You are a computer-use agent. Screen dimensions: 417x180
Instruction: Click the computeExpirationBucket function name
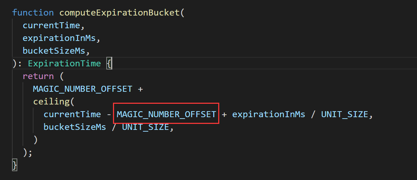tap(119, 13)
